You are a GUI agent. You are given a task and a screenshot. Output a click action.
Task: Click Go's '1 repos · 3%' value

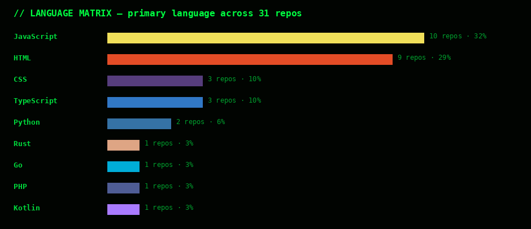click(169, 165)
